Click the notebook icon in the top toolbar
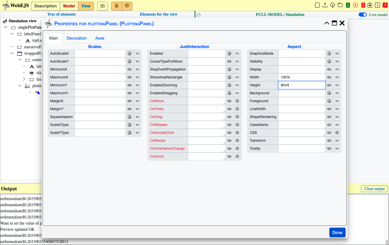 (x=317, y=5)
